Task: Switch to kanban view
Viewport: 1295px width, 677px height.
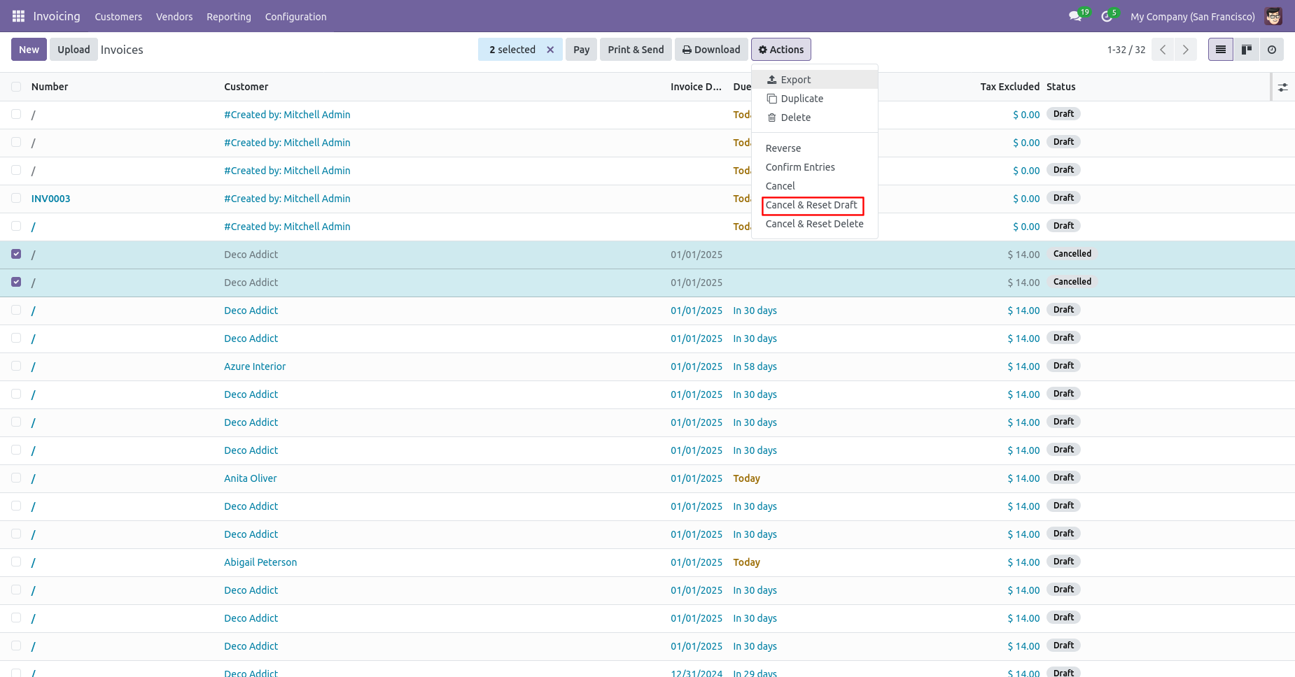Action: [x=1247, y=50]
